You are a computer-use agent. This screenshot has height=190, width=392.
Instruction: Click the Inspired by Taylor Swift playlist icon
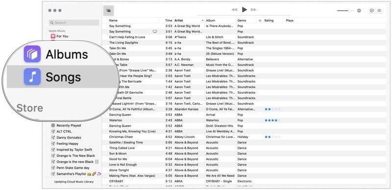[x=53, y=150]
